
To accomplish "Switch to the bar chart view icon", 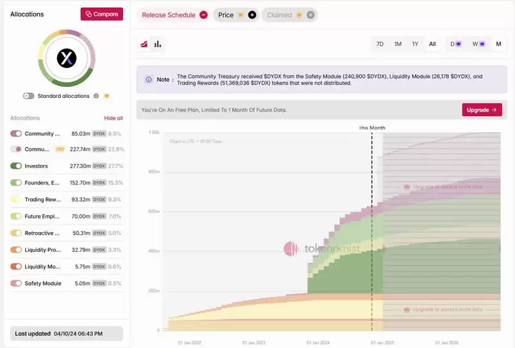I will point(158,44).
